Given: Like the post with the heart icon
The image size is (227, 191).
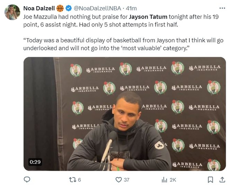Looking at the screenshot, I should pyautogui.click(x=119, y=180).
